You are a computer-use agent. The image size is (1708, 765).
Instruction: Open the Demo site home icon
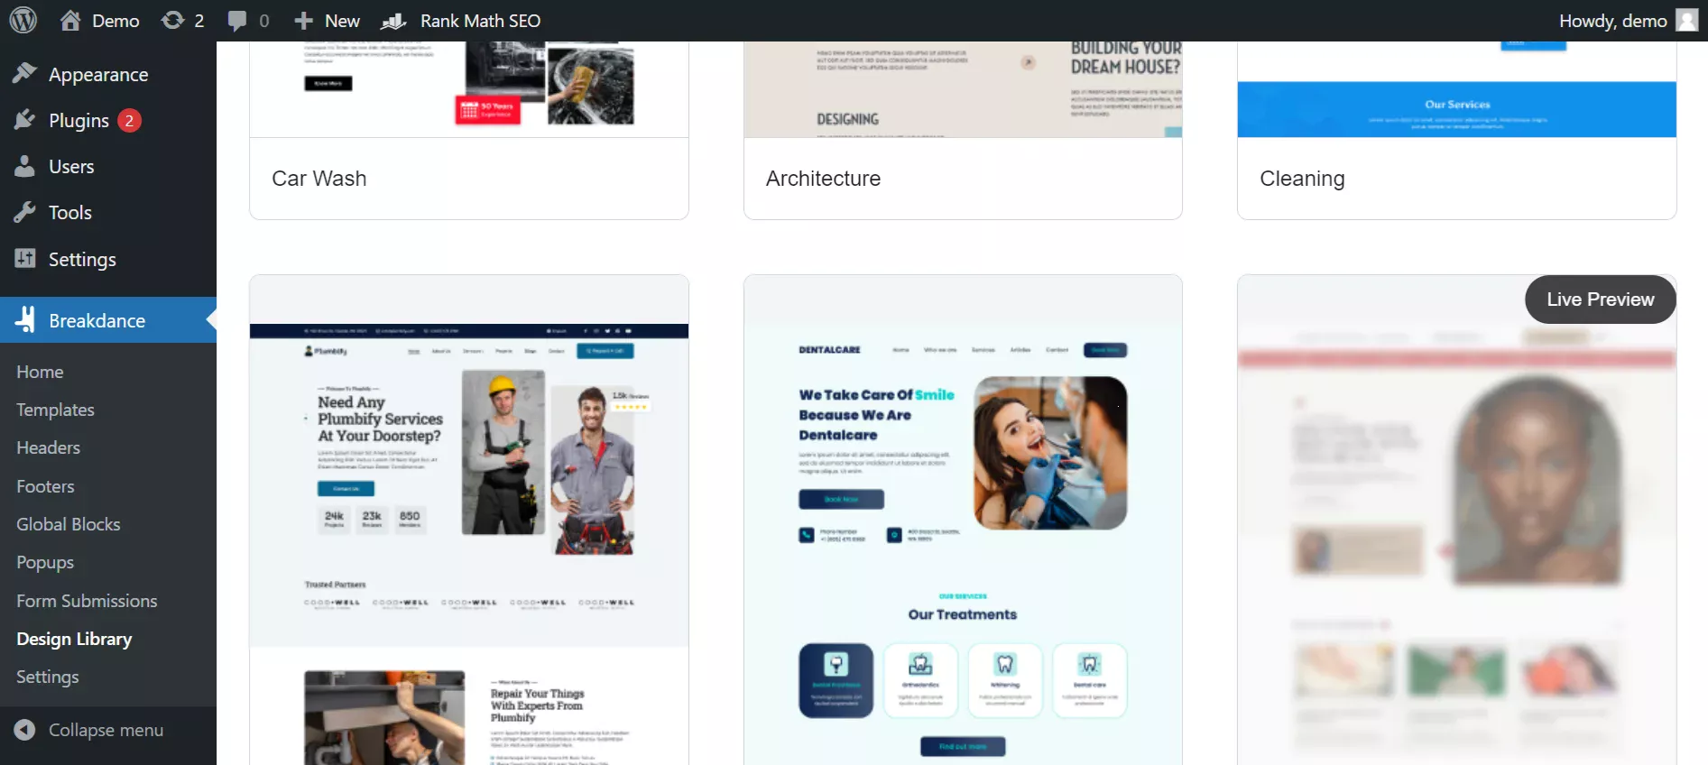(70, 20)
